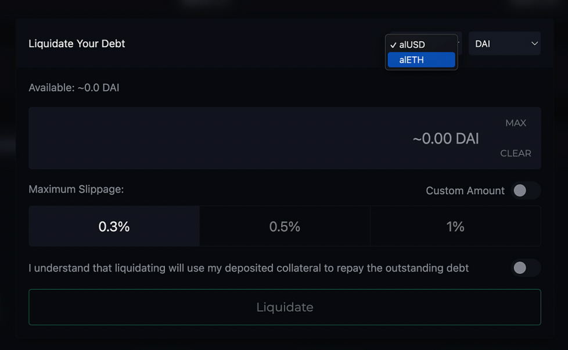
Task: Click the "~0.00 DAI" amount value text
Action: [445, 139]
